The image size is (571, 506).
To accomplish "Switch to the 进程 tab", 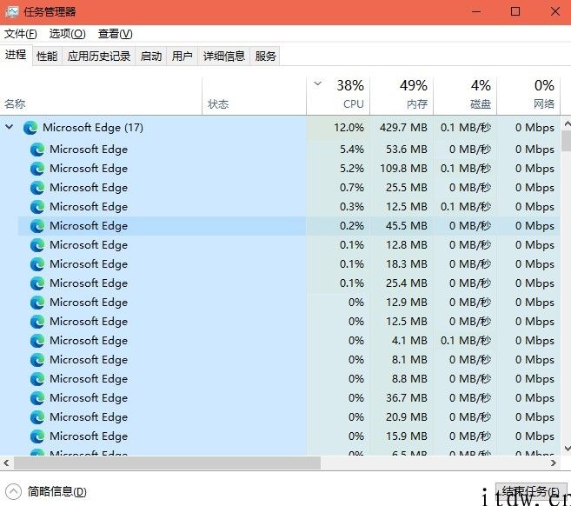I will pyautogui.click(x=16, y=55).
